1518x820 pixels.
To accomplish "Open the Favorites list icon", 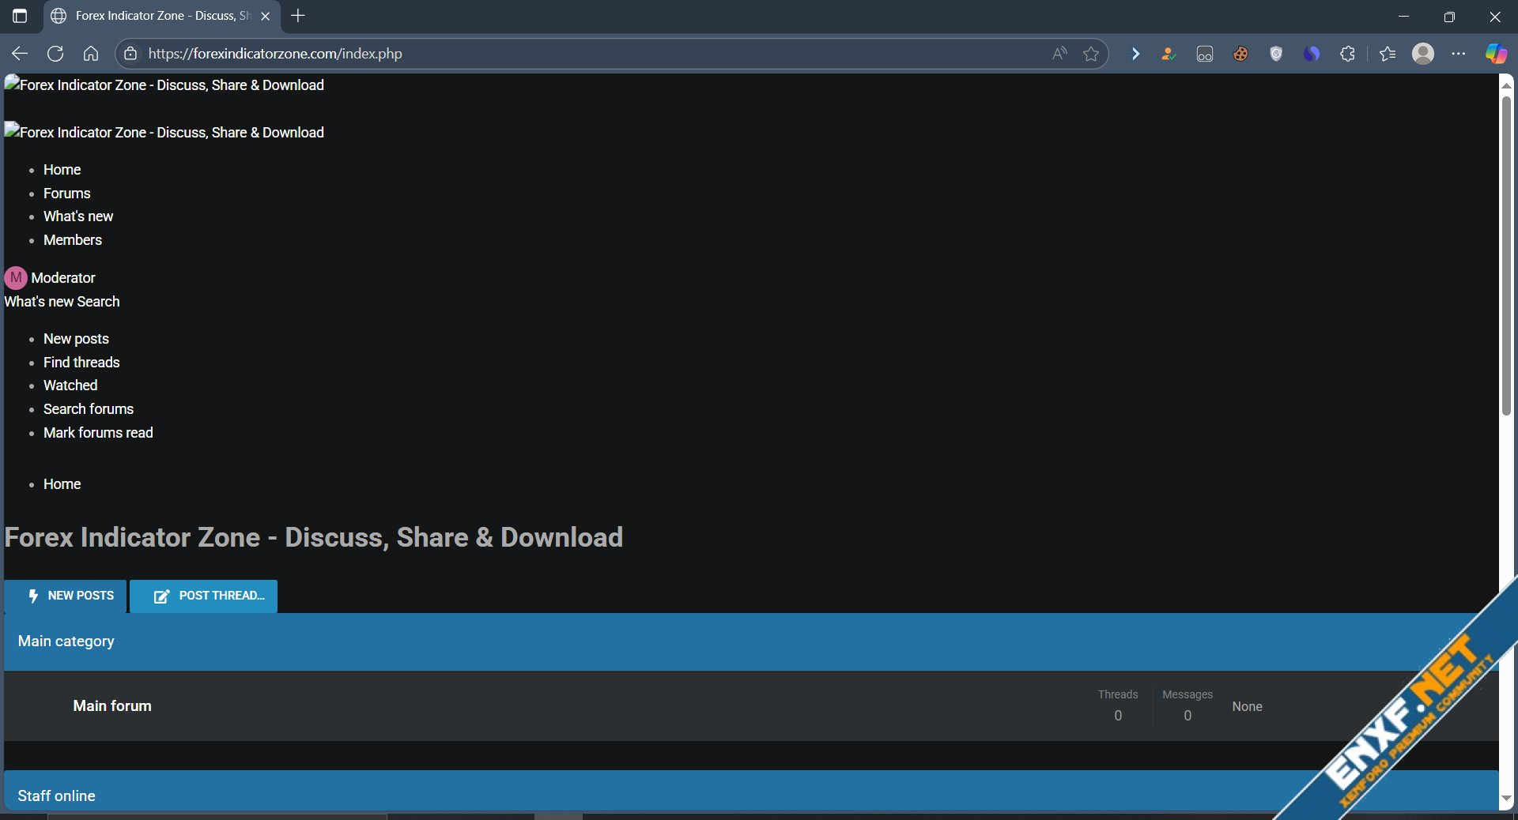I will pos(1388,54).
